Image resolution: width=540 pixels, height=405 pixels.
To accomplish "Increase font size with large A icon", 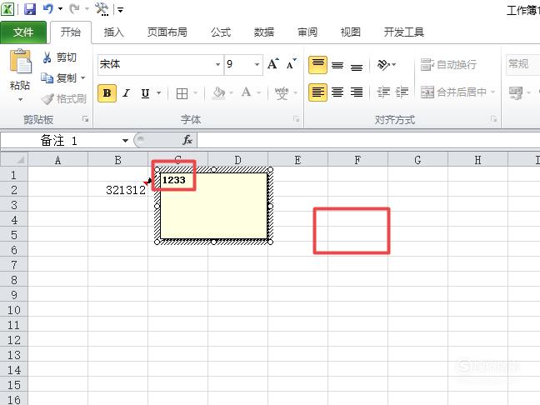I will point(273,64).
